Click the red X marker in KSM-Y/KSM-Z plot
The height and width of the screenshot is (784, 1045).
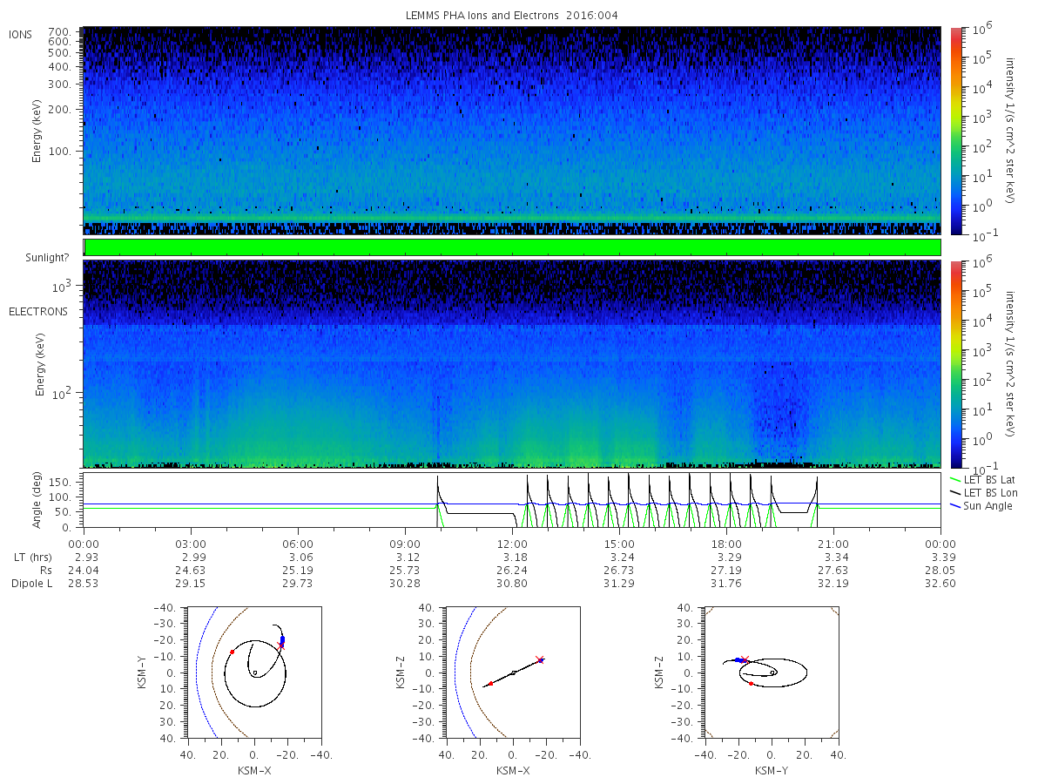click(745, 659)
